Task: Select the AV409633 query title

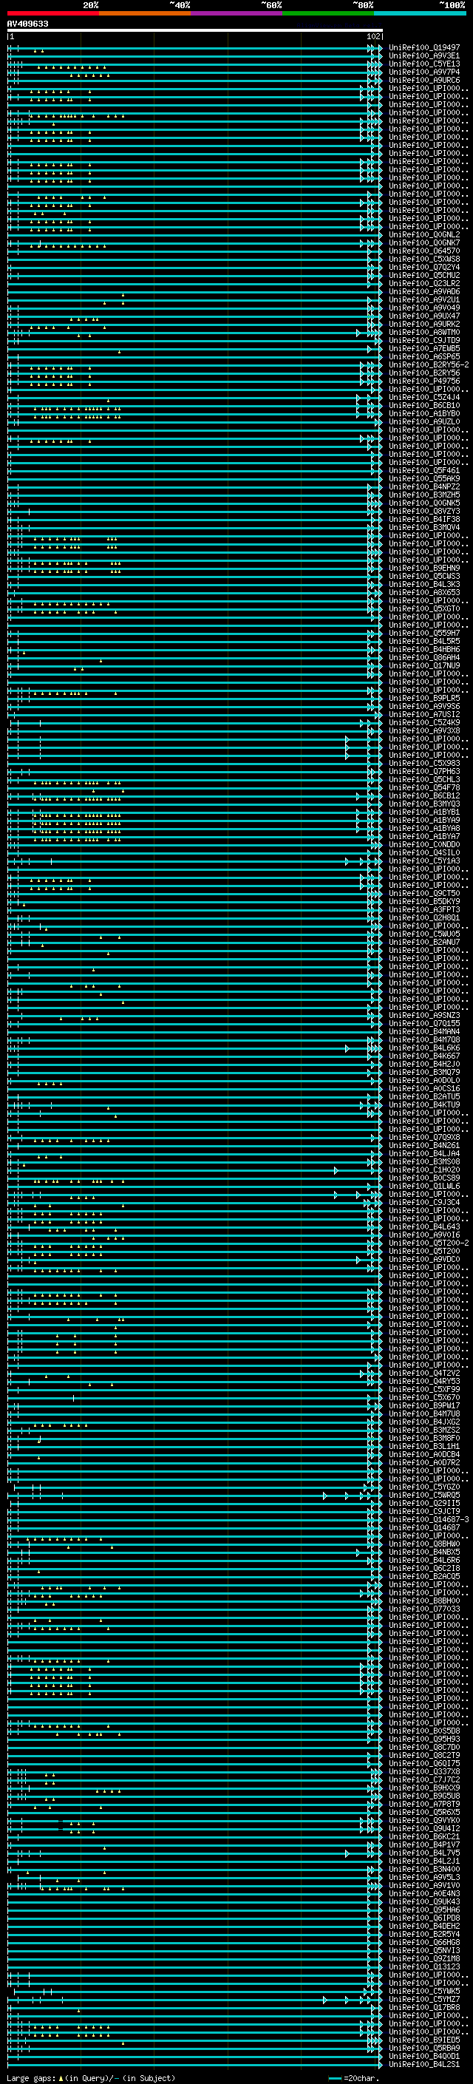Action: 27,24
